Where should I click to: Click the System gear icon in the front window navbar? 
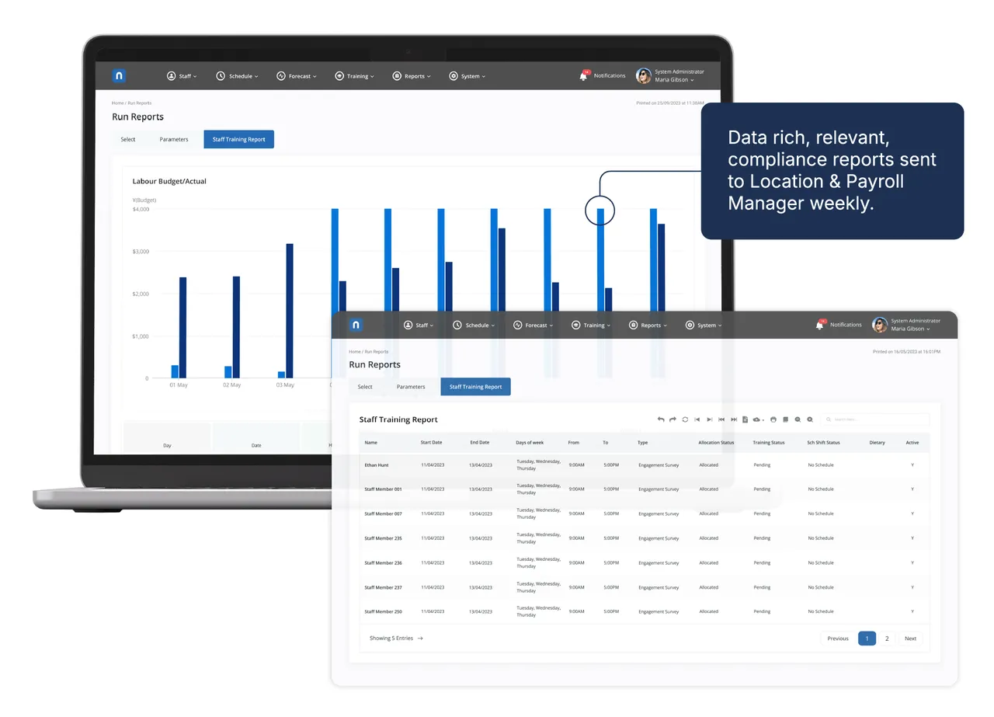point(690,325)
